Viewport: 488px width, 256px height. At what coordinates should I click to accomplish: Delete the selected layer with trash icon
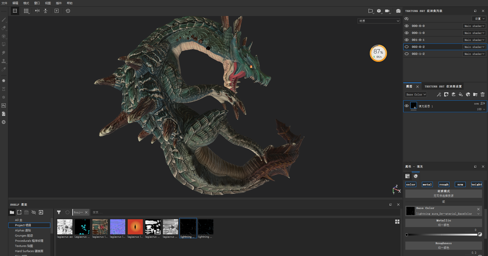pos(483,94)
